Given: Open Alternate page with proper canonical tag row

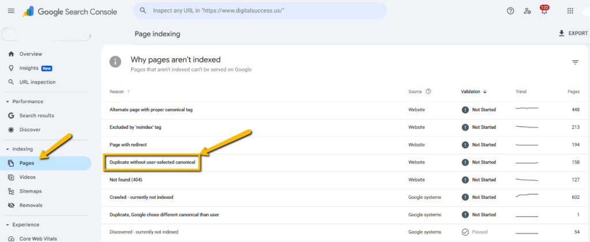Looking at the screenshot, I should [x=343, y=109].
